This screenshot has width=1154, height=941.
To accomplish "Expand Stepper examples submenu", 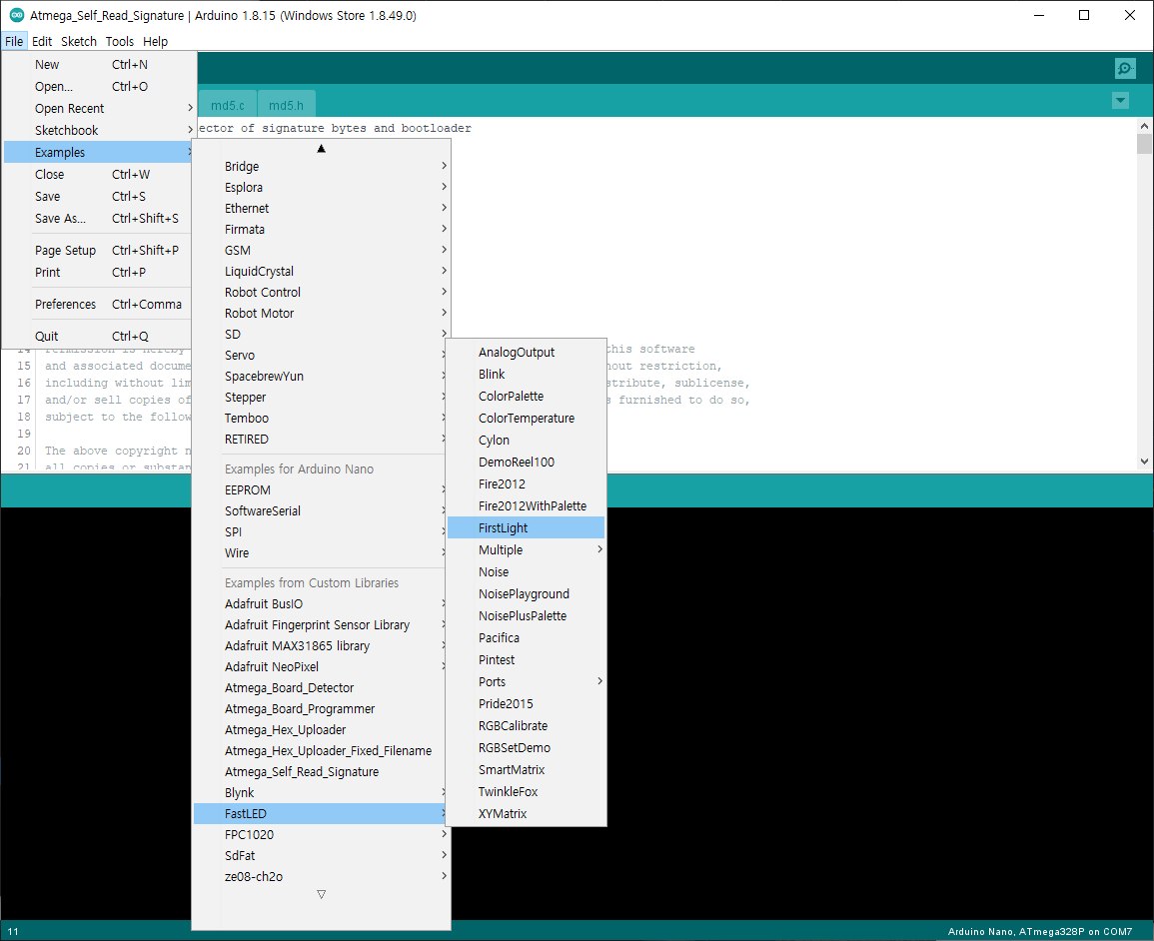I will point(320,398).
